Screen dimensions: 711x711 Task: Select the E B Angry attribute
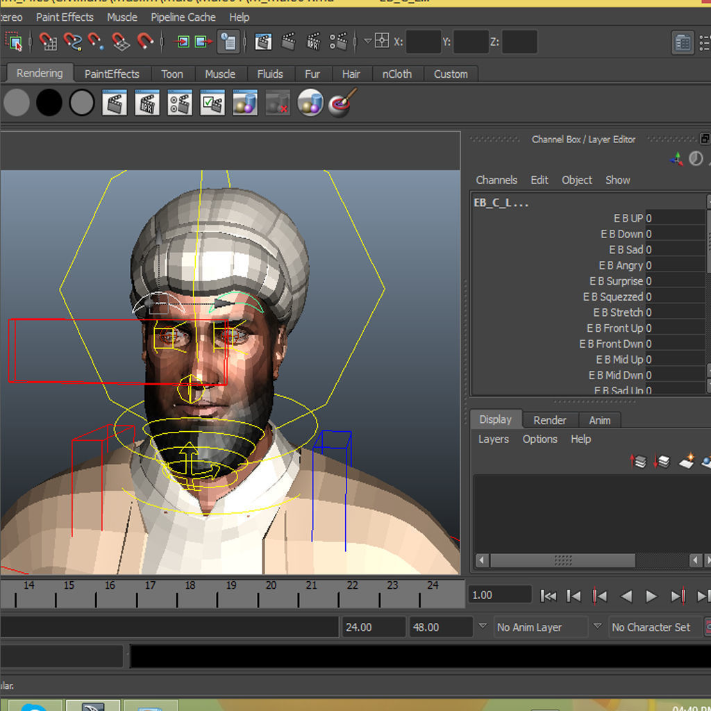point(621,265)
